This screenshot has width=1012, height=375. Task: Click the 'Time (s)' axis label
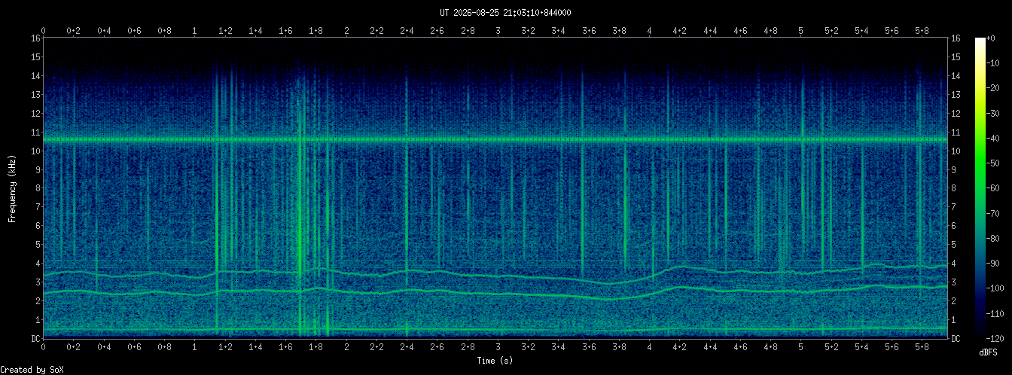(x=495, y=361)
